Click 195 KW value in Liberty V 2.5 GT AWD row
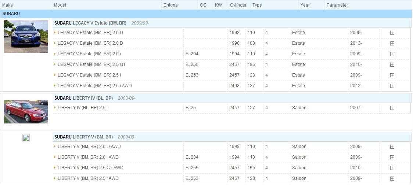Image resolution: width=413 pixels, height=185 pixels. 251,168
